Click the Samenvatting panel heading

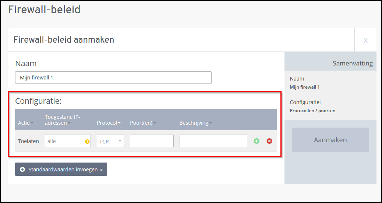point(353,63)
